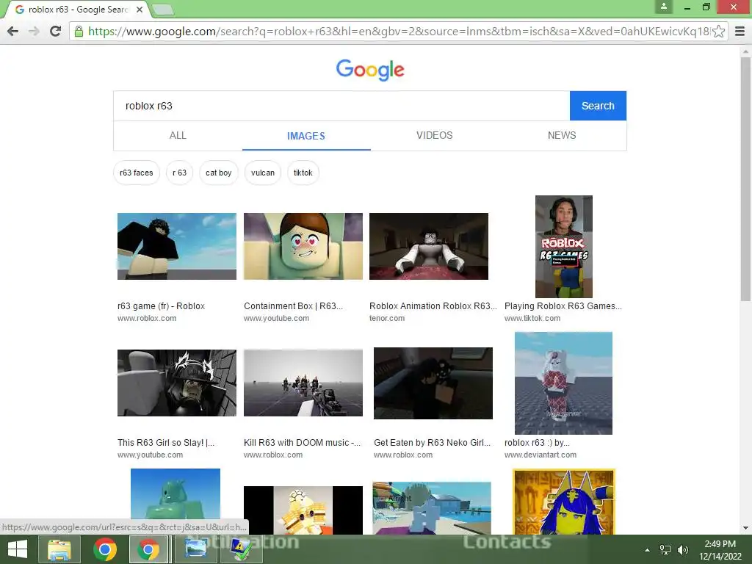The width and height of the screenshot is (752, 564).
Task: Reload the page with the refresh icon
Action: pyautogui.click(x=56, y=31)
